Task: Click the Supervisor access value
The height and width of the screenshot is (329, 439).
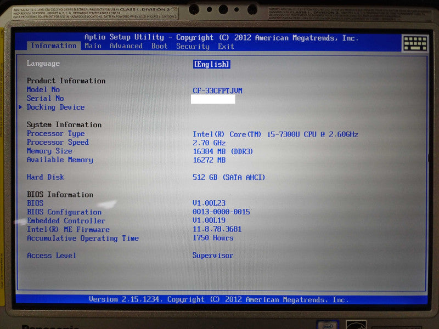Action: tap(212, 256)
